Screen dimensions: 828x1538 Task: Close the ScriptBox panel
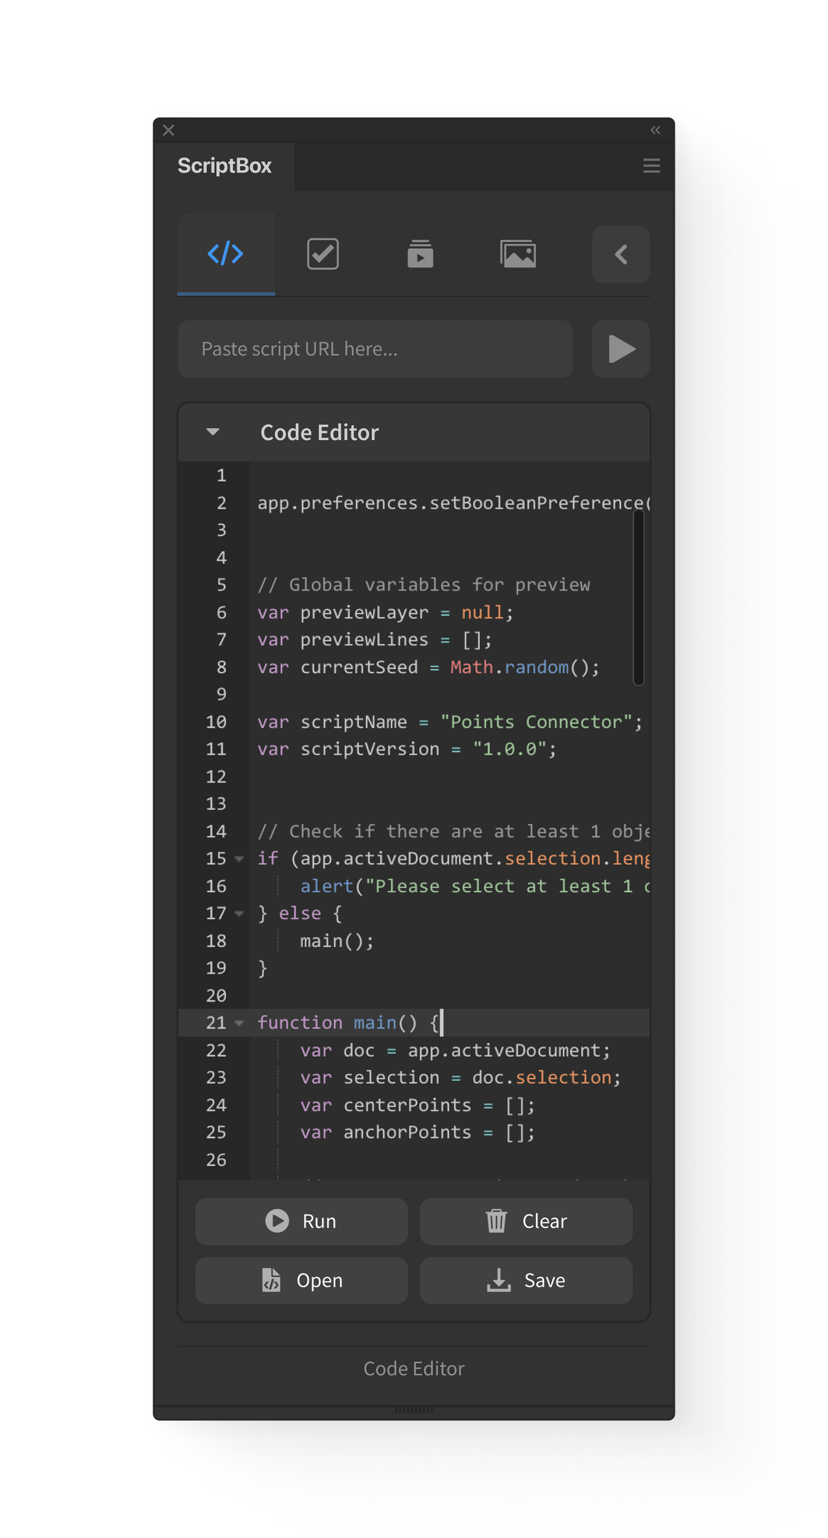point(169,130)
